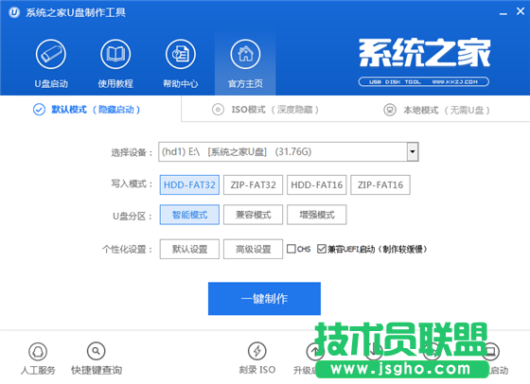Screen dimensions: 530x384
Task: Expand the 选择设备 dropdown arrow
Action: click(x=413, y=151)
